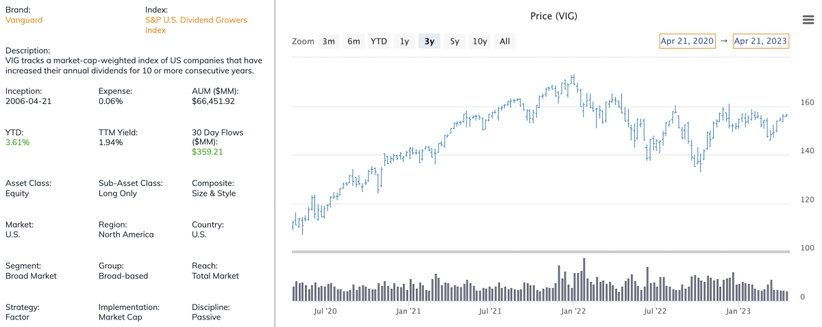
Task: Click the chart navigator scrollbar
Action: pyautogui.click(x=540, y=252)
